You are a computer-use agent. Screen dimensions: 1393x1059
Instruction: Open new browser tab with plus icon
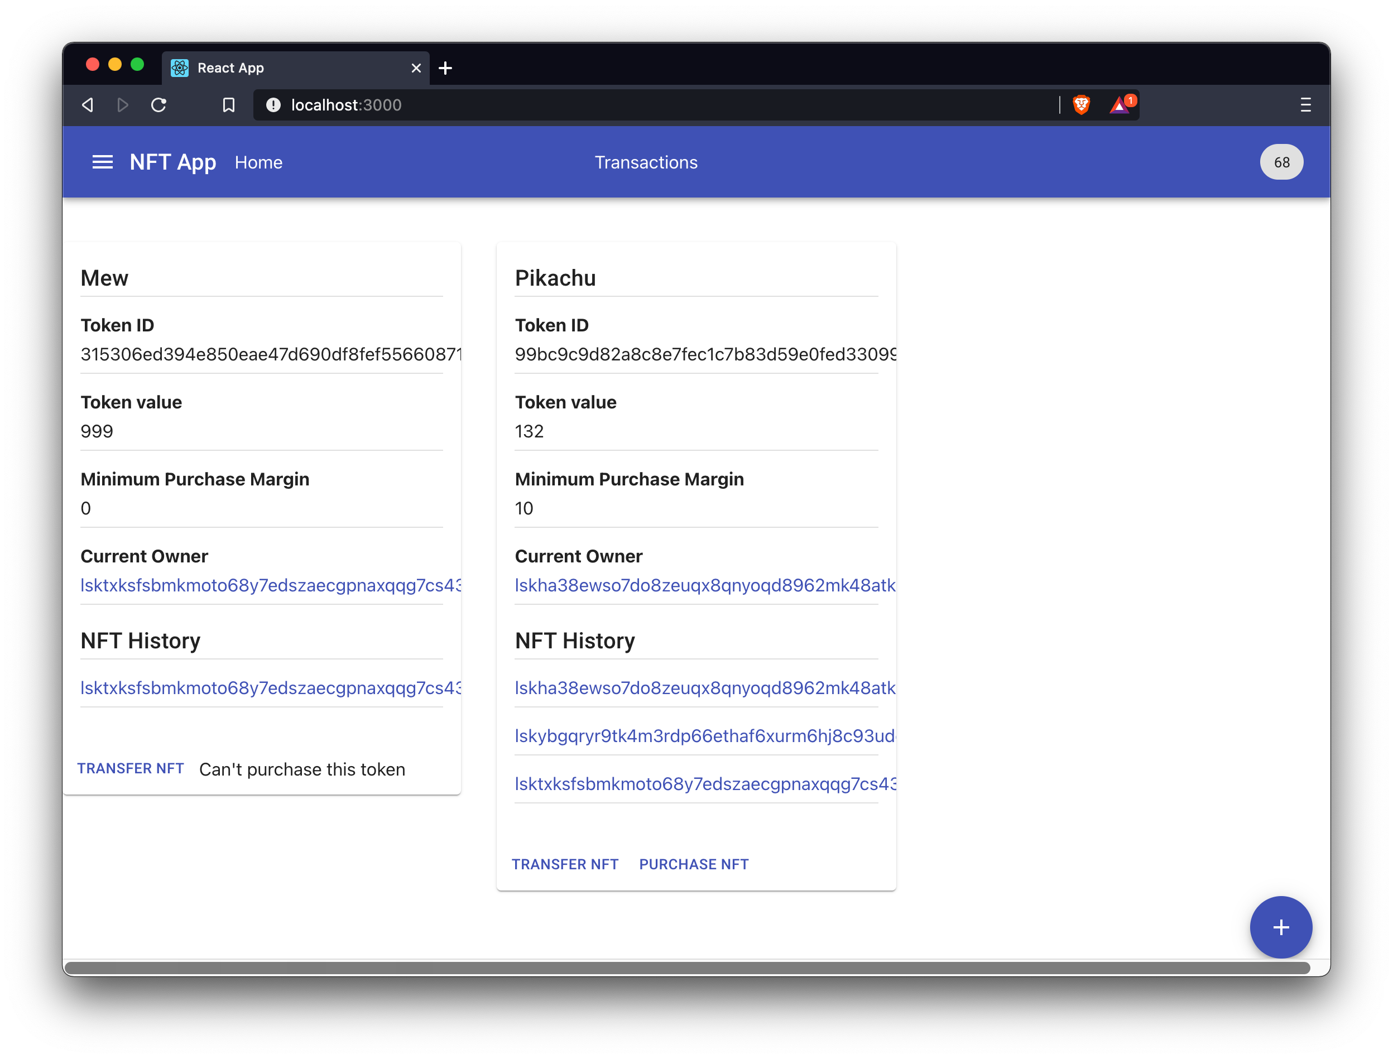point(445,68)
